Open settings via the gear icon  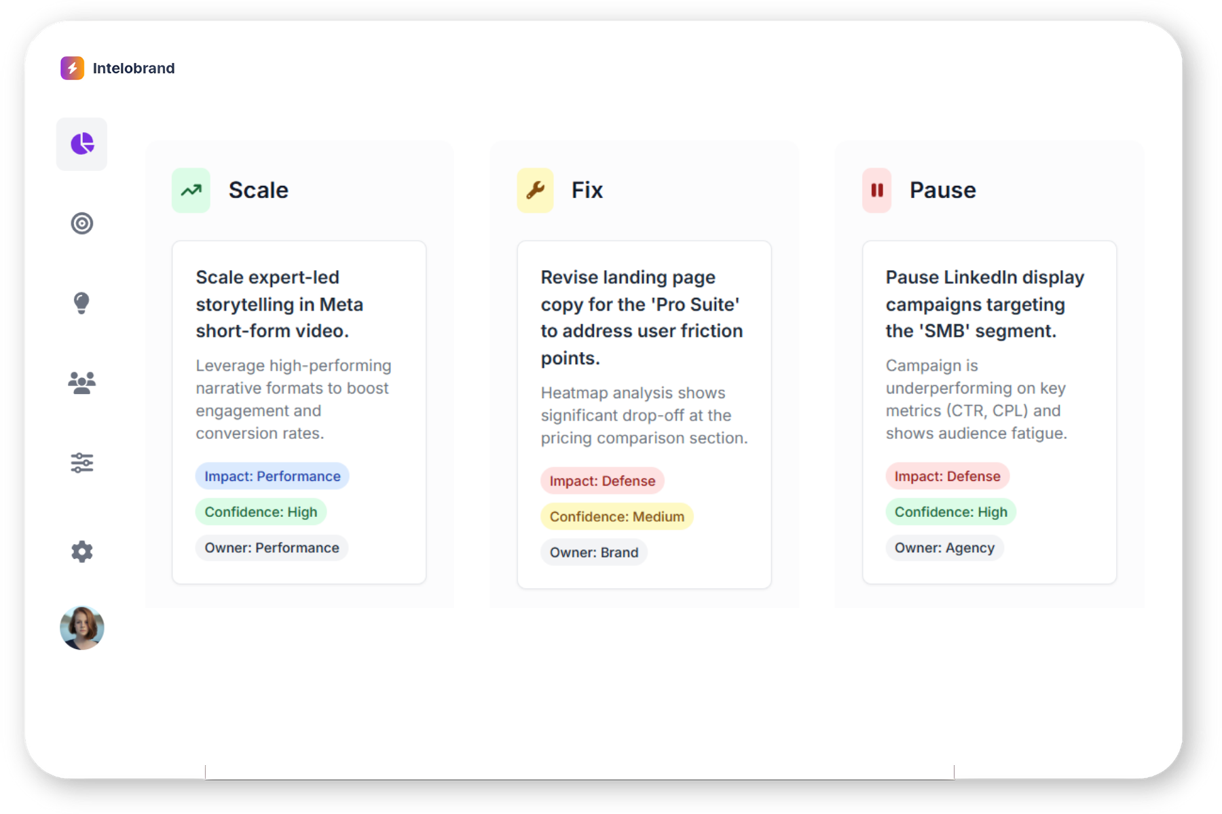tap(82, 551)
